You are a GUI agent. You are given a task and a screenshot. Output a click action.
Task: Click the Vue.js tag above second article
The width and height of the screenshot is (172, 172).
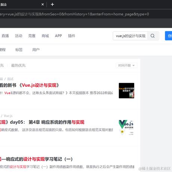pyautogui.click(x=8, y=116)
